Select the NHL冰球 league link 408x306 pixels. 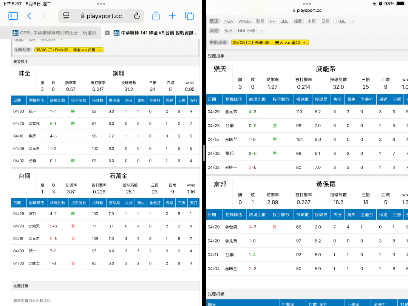[246, 31]
